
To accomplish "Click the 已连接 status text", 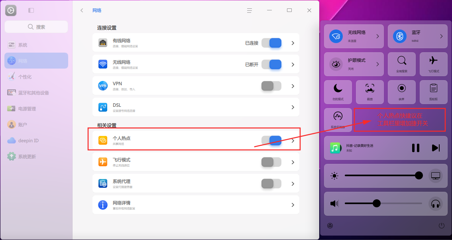I will click(252, 43).
